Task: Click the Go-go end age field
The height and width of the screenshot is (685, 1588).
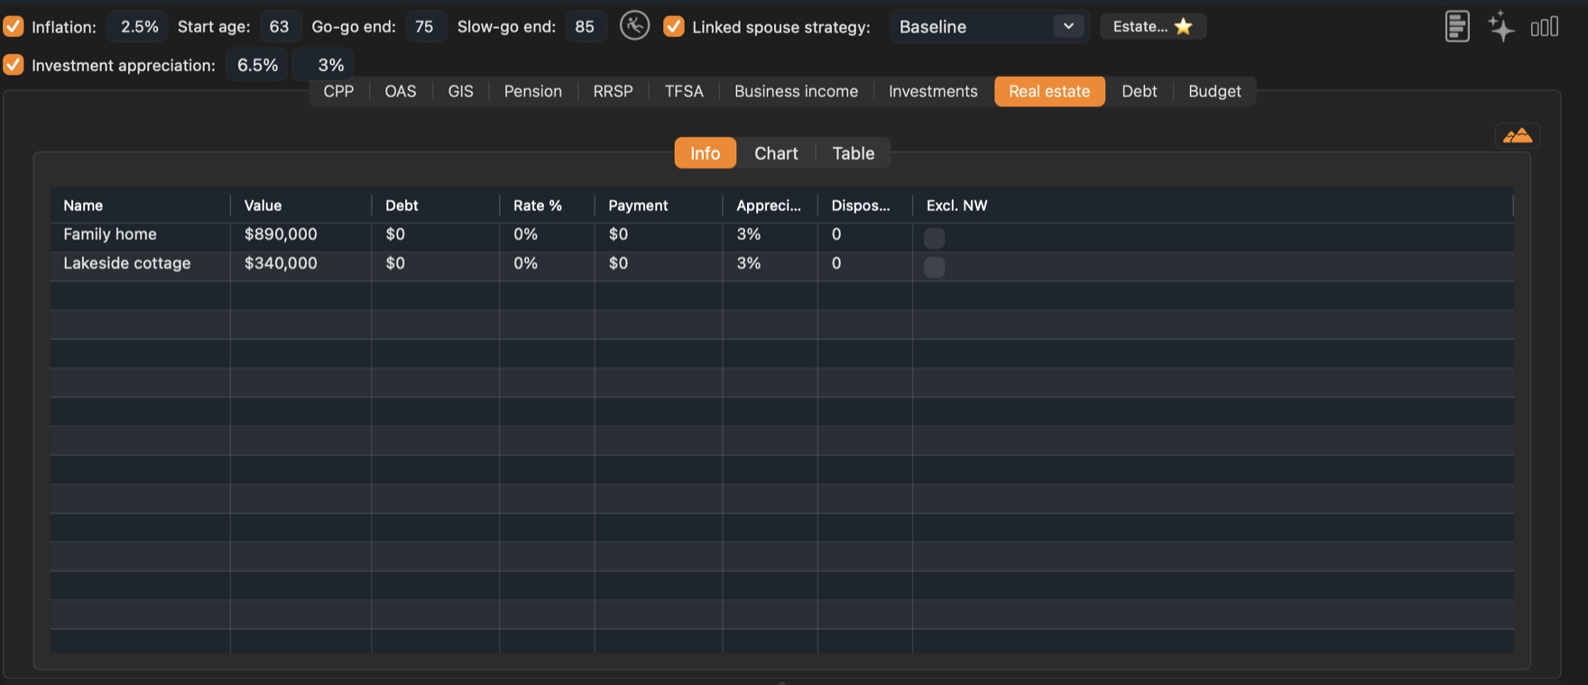Action: click(425, 26)
